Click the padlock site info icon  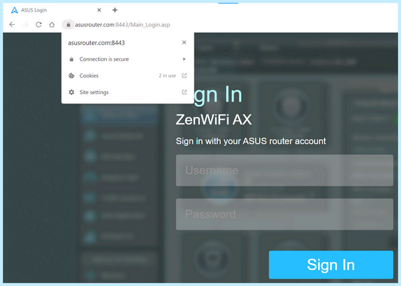(x=68, y=25)
